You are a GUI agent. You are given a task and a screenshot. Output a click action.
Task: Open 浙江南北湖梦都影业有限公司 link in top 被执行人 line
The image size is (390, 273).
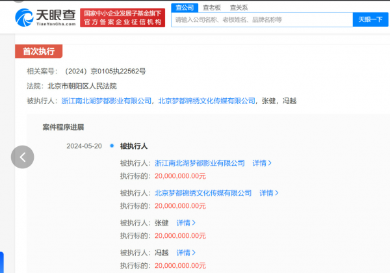pos(107,101)
